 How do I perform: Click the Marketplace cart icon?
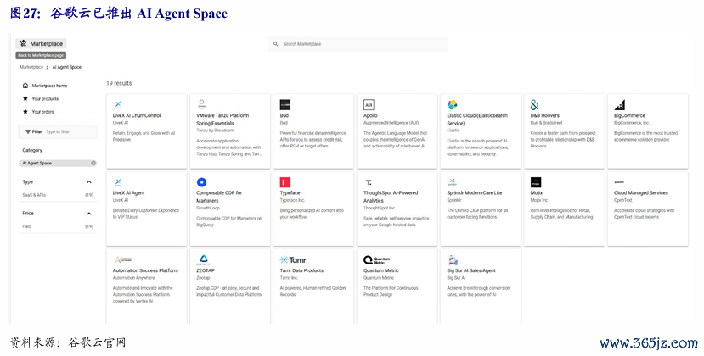click(x=23, y=43)
